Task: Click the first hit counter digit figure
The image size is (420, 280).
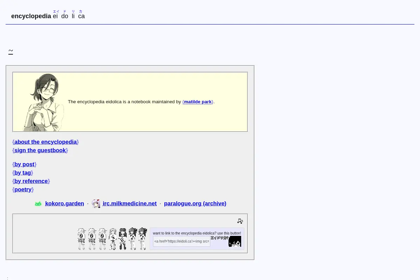Action: point(82,239)
